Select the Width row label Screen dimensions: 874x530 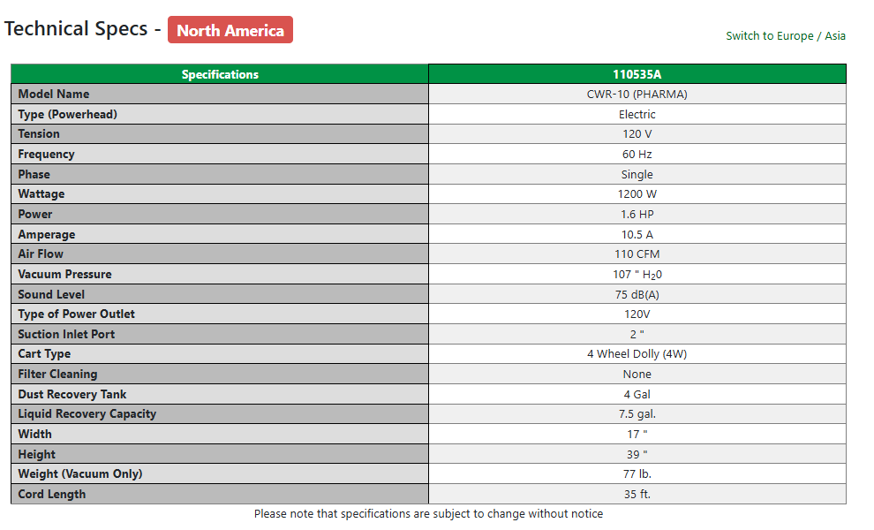click(x=34, y=434)
